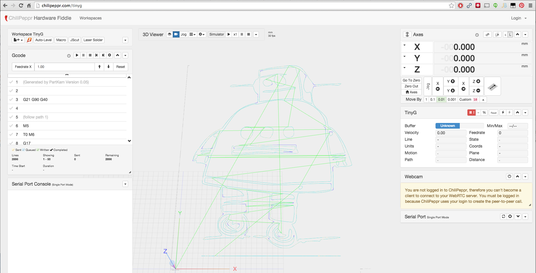Screen dimensions: 536x273
Task: Expand the X axis dropdown arrow
Action: (404, 45)
